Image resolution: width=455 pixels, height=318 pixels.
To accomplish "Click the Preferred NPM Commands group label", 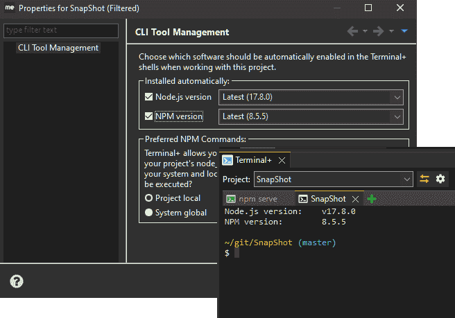I will [x=196, y=139].
